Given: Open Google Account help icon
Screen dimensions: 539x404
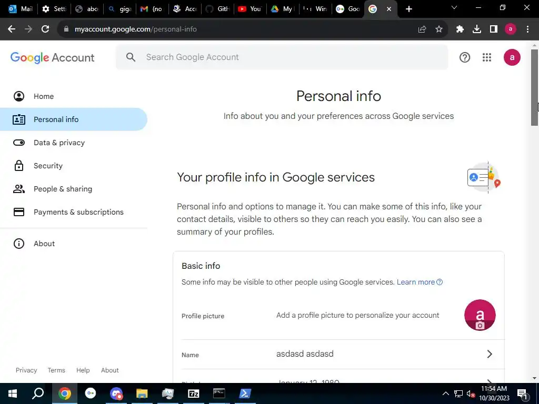Looking at the screenshot, I should [465, 57].
